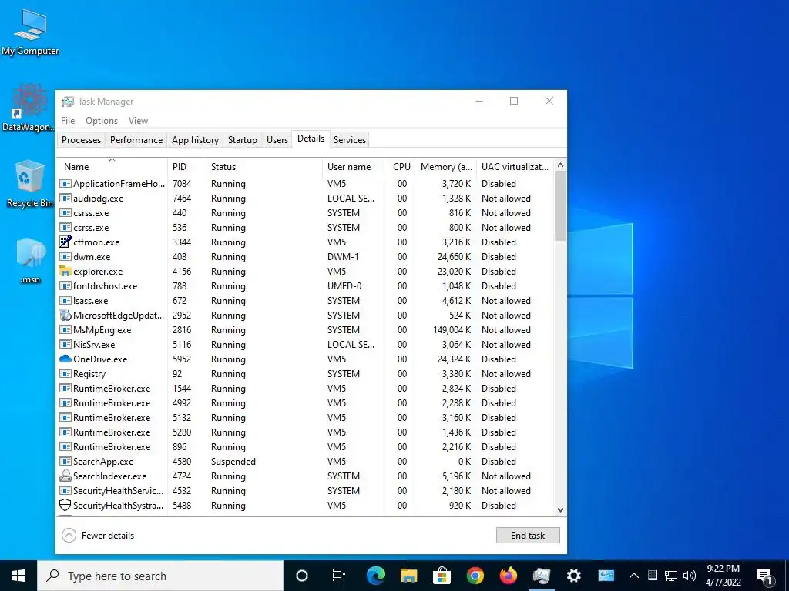Switch to the Processes tab

81,140
